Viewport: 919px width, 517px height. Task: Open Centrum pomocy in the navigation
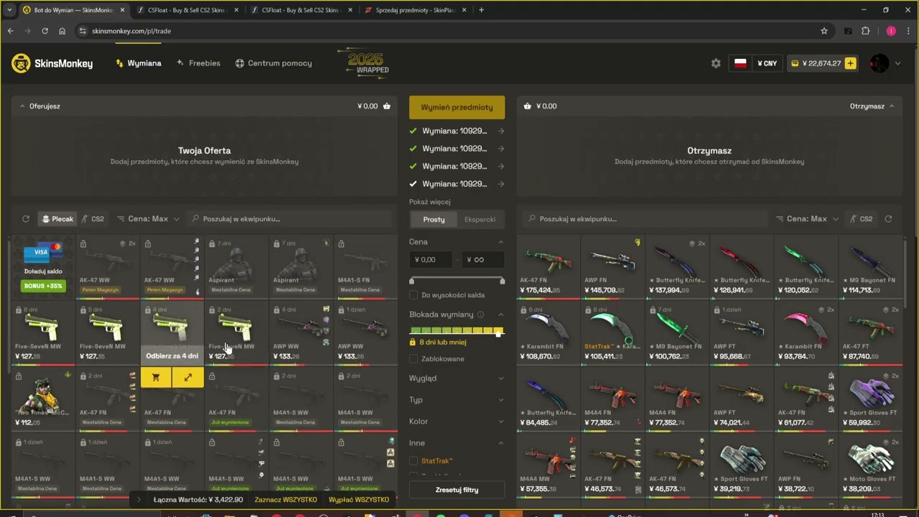tap(274, 63)
